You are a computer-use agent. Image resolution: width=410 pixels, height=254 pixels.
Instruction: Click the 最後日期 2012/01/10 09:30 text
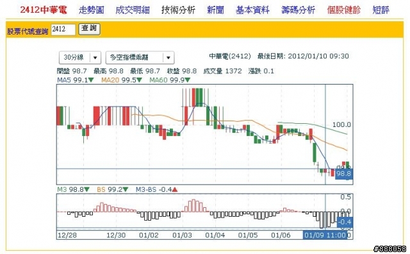pos(303,56)
